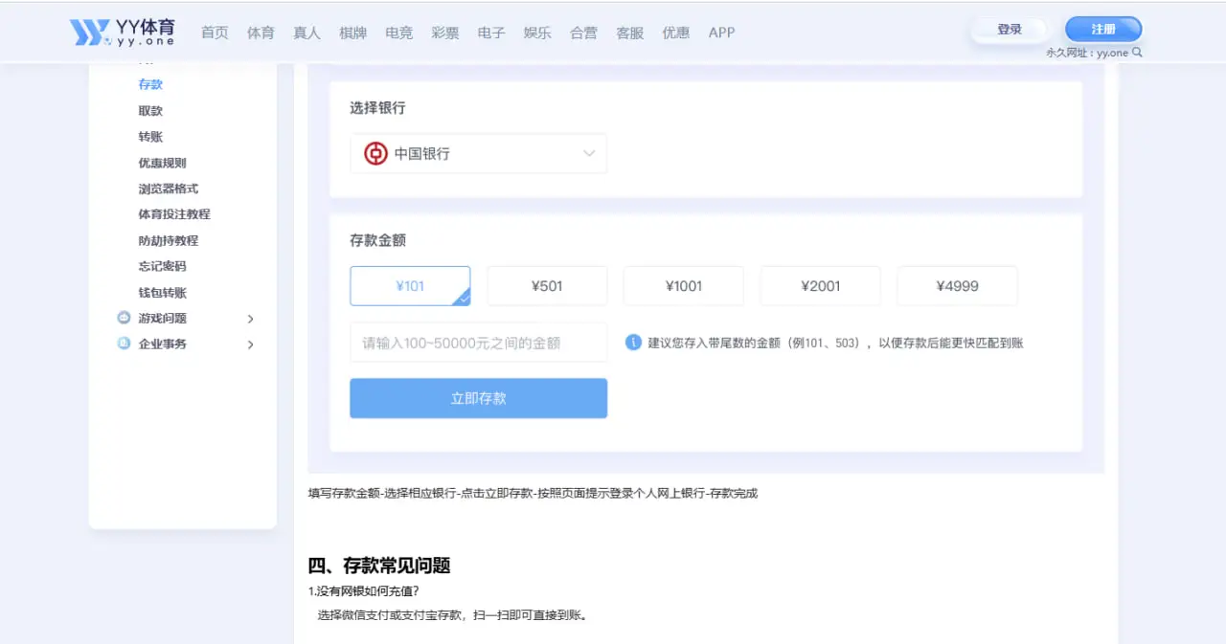
Task: Select the ¥4999 deposit amount
Action: click(957, 285)
